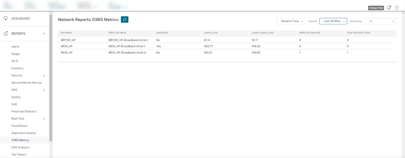Open the Last 30 Mins interval dropdown
This screenshot has height=158, width=405.
pyautogui.click(x=333, y=21)
